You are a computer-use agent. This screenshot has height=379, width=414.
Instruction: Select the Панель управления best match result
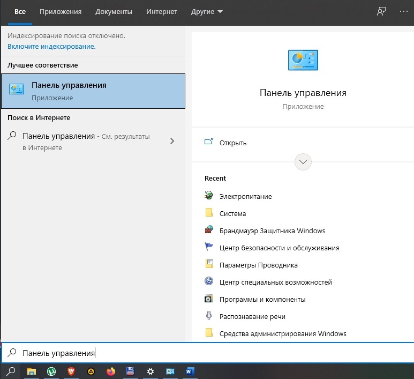[x=93, y=91]
